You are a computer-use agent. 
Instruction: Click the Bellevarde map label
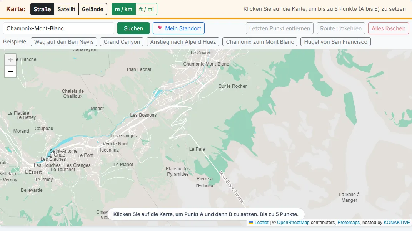[x=32, y=190]
